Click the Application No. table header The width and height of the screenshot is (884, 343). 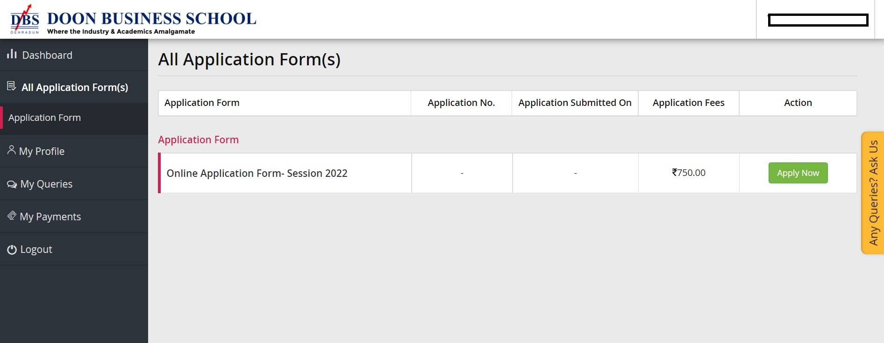click(x=461, y=103)
